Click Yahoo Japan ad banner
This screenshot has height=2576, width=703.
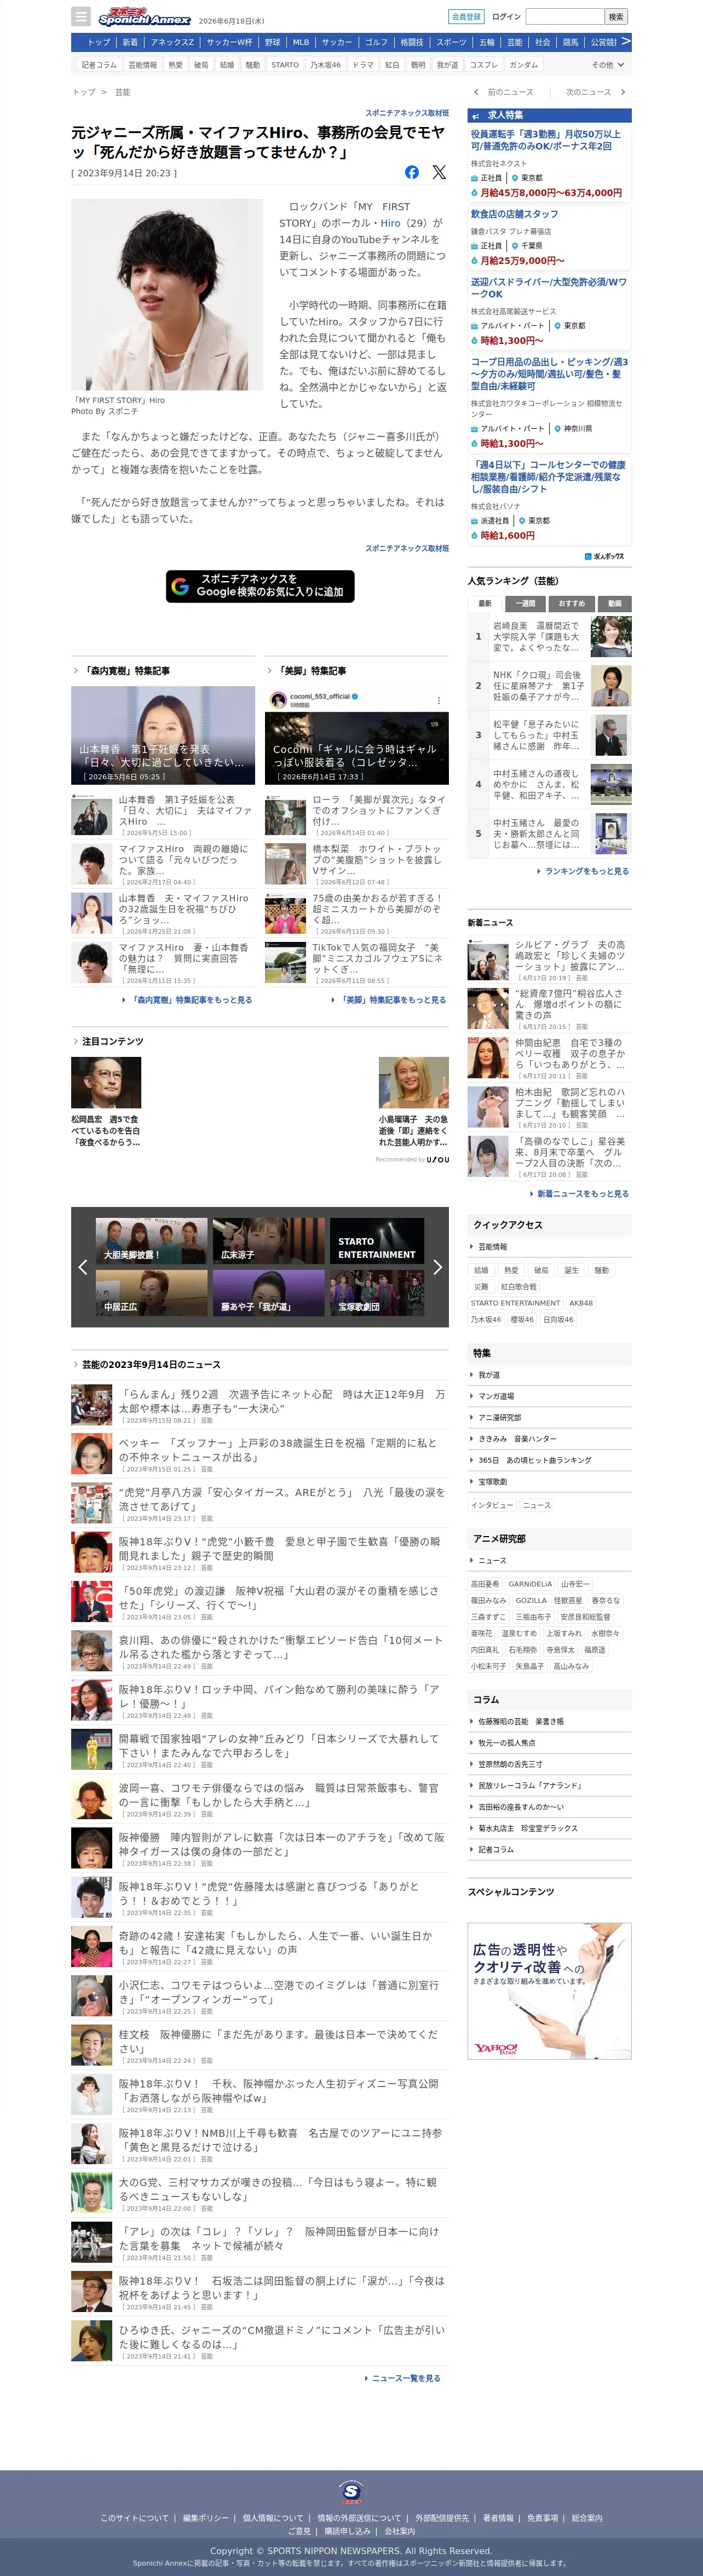550,1990
